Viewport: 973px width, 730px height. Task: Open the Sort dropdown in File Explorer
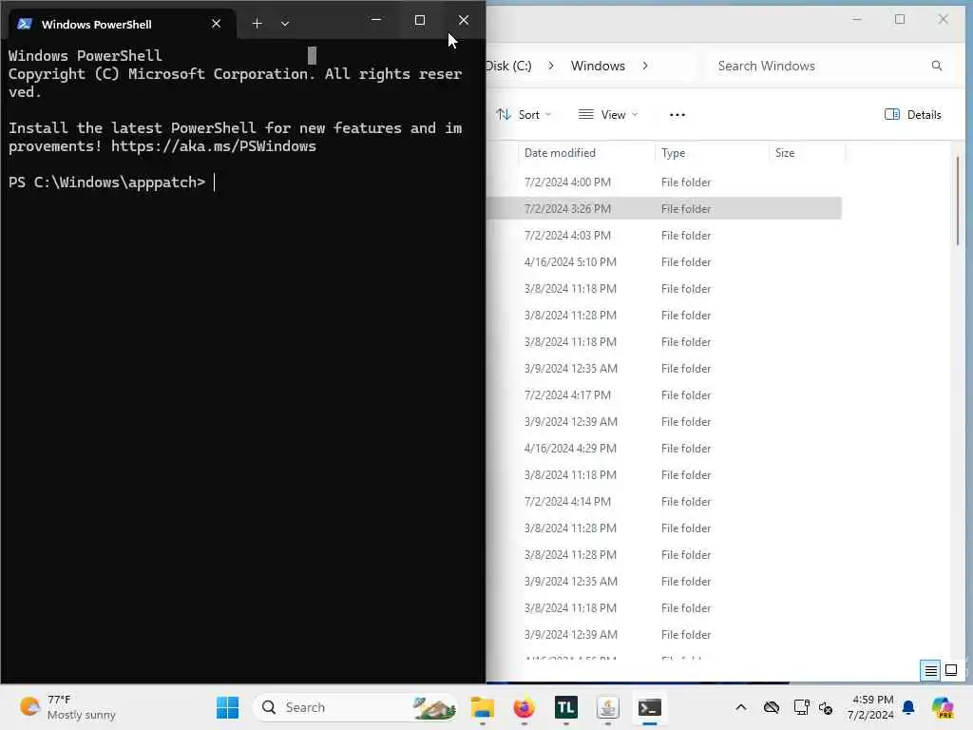pyautogui.click(x=524, y=115)
